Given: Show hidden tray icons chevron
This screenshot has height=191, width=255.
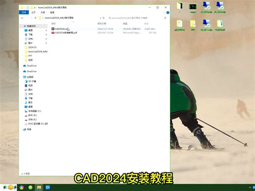Looking at the screenshot, I should (x=250, y=188).
